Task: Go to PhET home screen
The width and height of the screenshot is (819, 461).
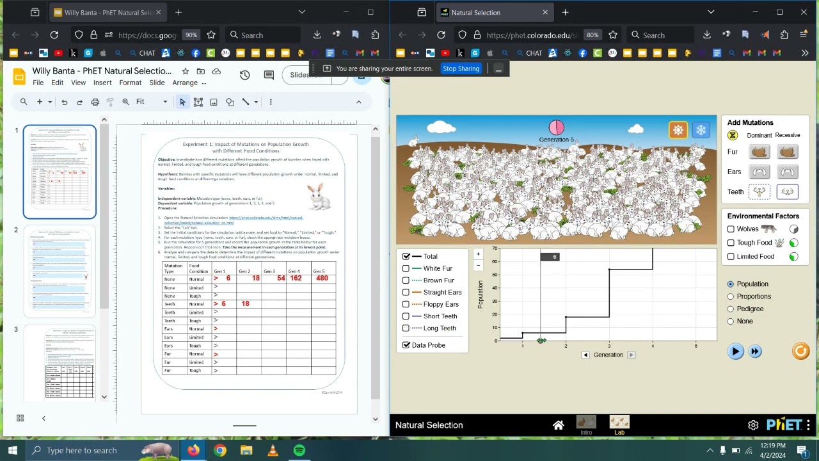Action: tap(558, 425)
